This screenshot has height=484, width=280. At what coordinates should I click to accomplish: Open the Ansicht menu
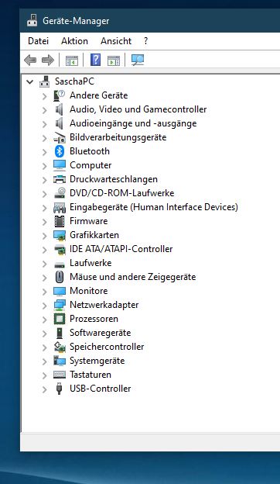(116, 41)
